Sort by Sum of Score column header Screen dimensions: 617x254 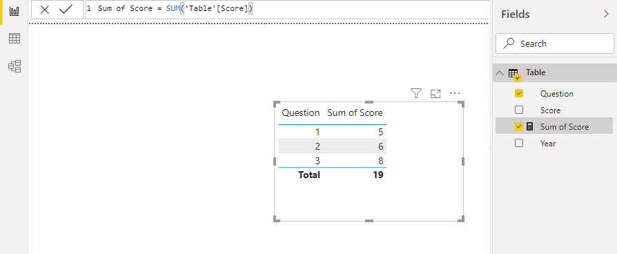click(x=355, y=113)
